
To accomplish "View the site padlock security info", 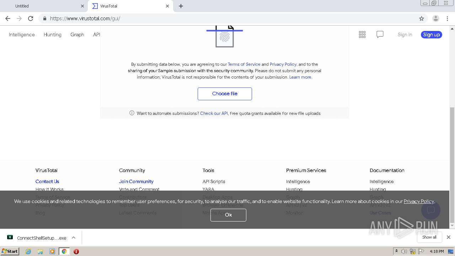I will coord(44,18).
